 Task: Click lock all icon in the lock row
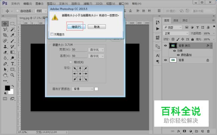pos(192,39)
